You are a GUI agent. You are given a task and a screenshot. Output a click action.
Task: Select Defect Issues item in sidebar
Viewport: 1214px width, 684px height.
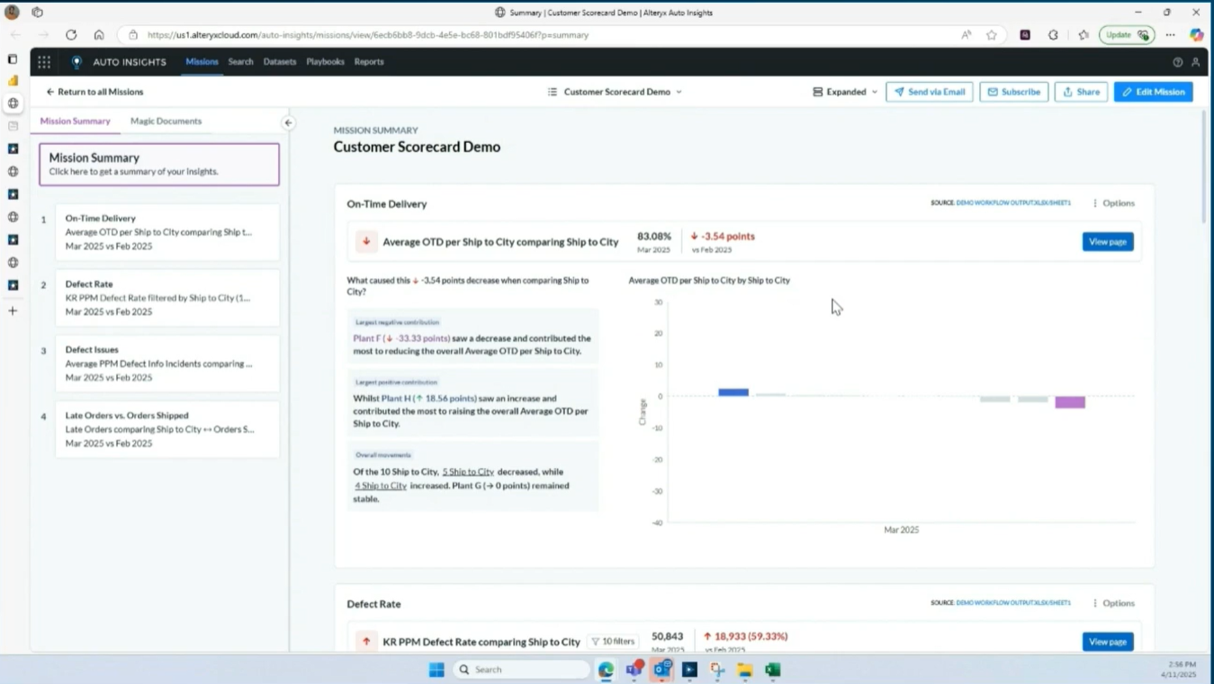pos(167,364)
